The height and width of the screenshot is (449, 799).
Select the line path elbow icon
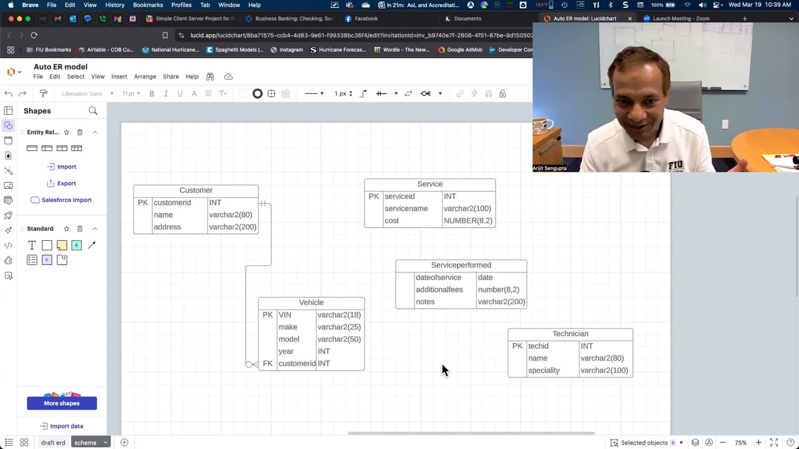coord(364,94)
